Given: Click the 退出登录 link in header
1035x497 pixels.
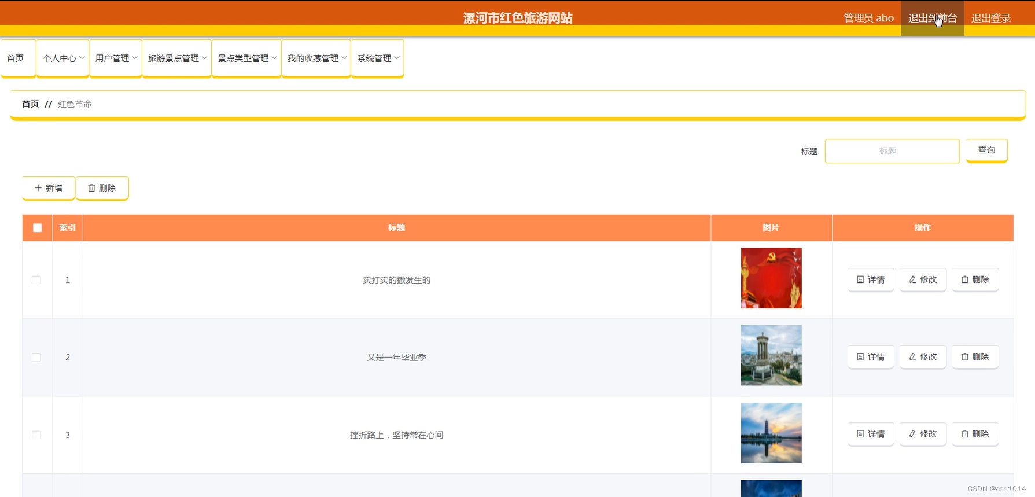Looking at the screenshot, I should pos(990,19).
